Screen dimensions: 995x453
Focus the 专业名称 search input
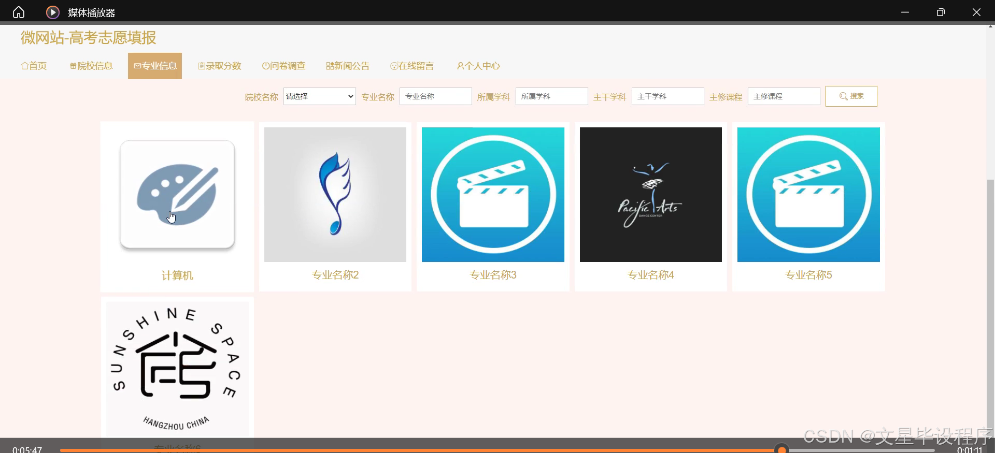point(436,96)
